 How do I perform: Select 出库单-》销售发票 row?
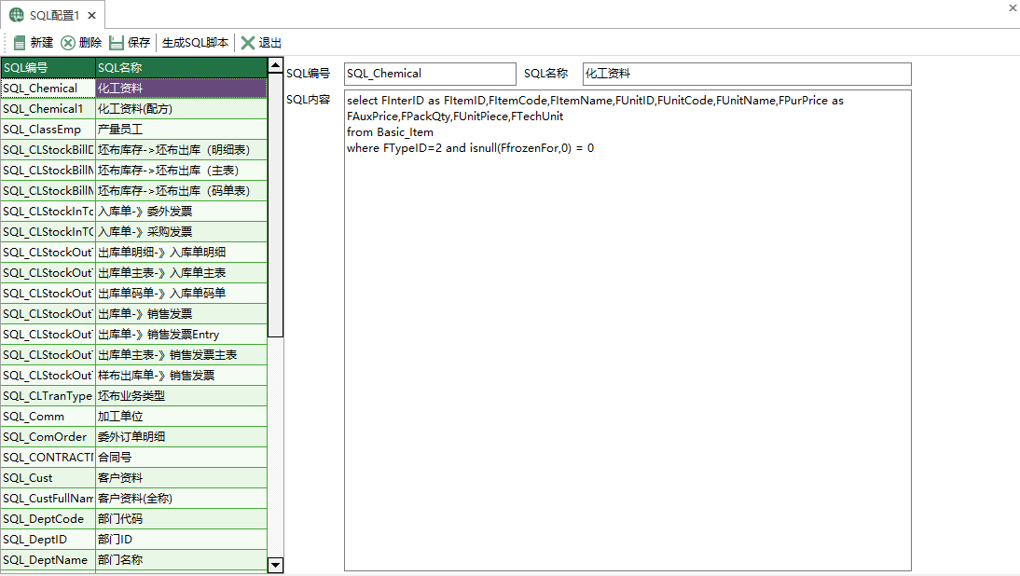182,313
